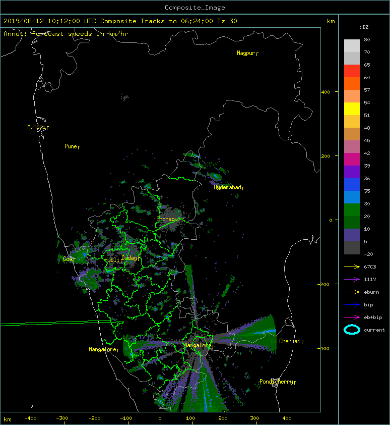The width and height of the screenshot is (390, 425).
Task: Click the km unit label at bottom left
Action: (x=8, y=419)
